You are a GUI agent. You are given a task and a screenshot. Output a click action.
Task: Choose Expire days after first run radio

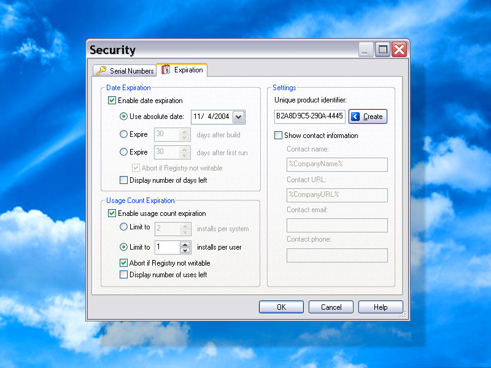click(124, 152)
